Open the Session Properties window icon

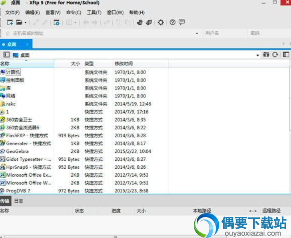pos(56,22)
